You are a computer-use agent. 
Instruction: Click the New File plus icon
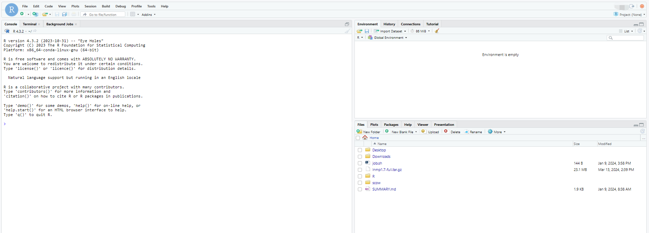22,14
